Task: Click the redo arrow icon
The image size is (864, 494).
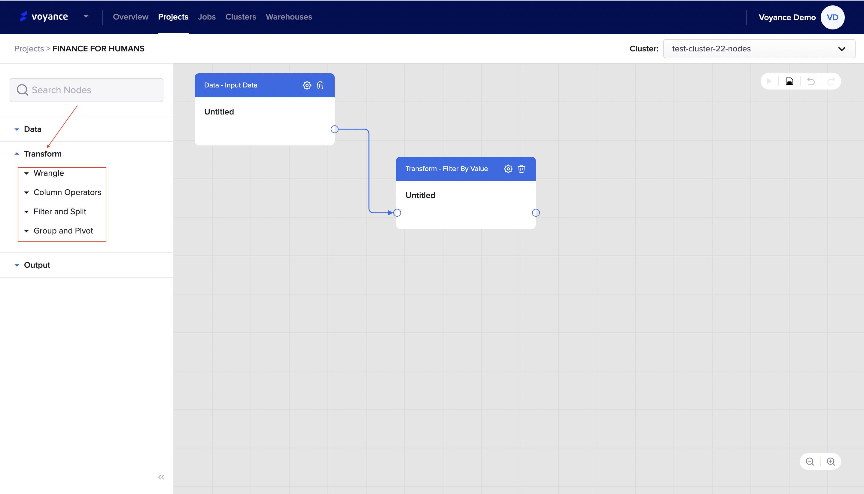Action: 831,81
